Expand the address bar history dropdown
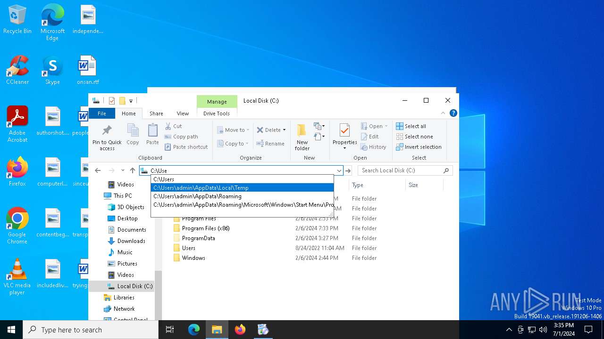This screenshot has width=604, height=339. click(339, 170)
